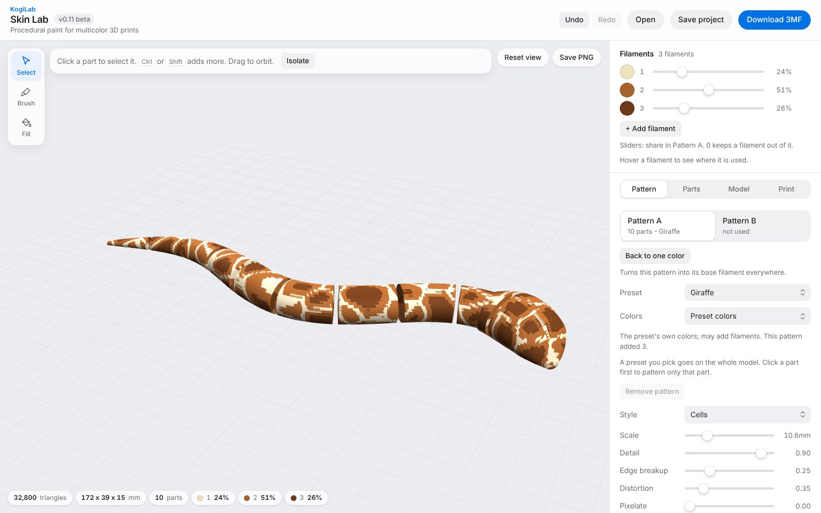The height and width of the screenshot is (513, 821).
Task: Click the Pixelate slider
Action: pyautogui.click(x=729, y=506)
